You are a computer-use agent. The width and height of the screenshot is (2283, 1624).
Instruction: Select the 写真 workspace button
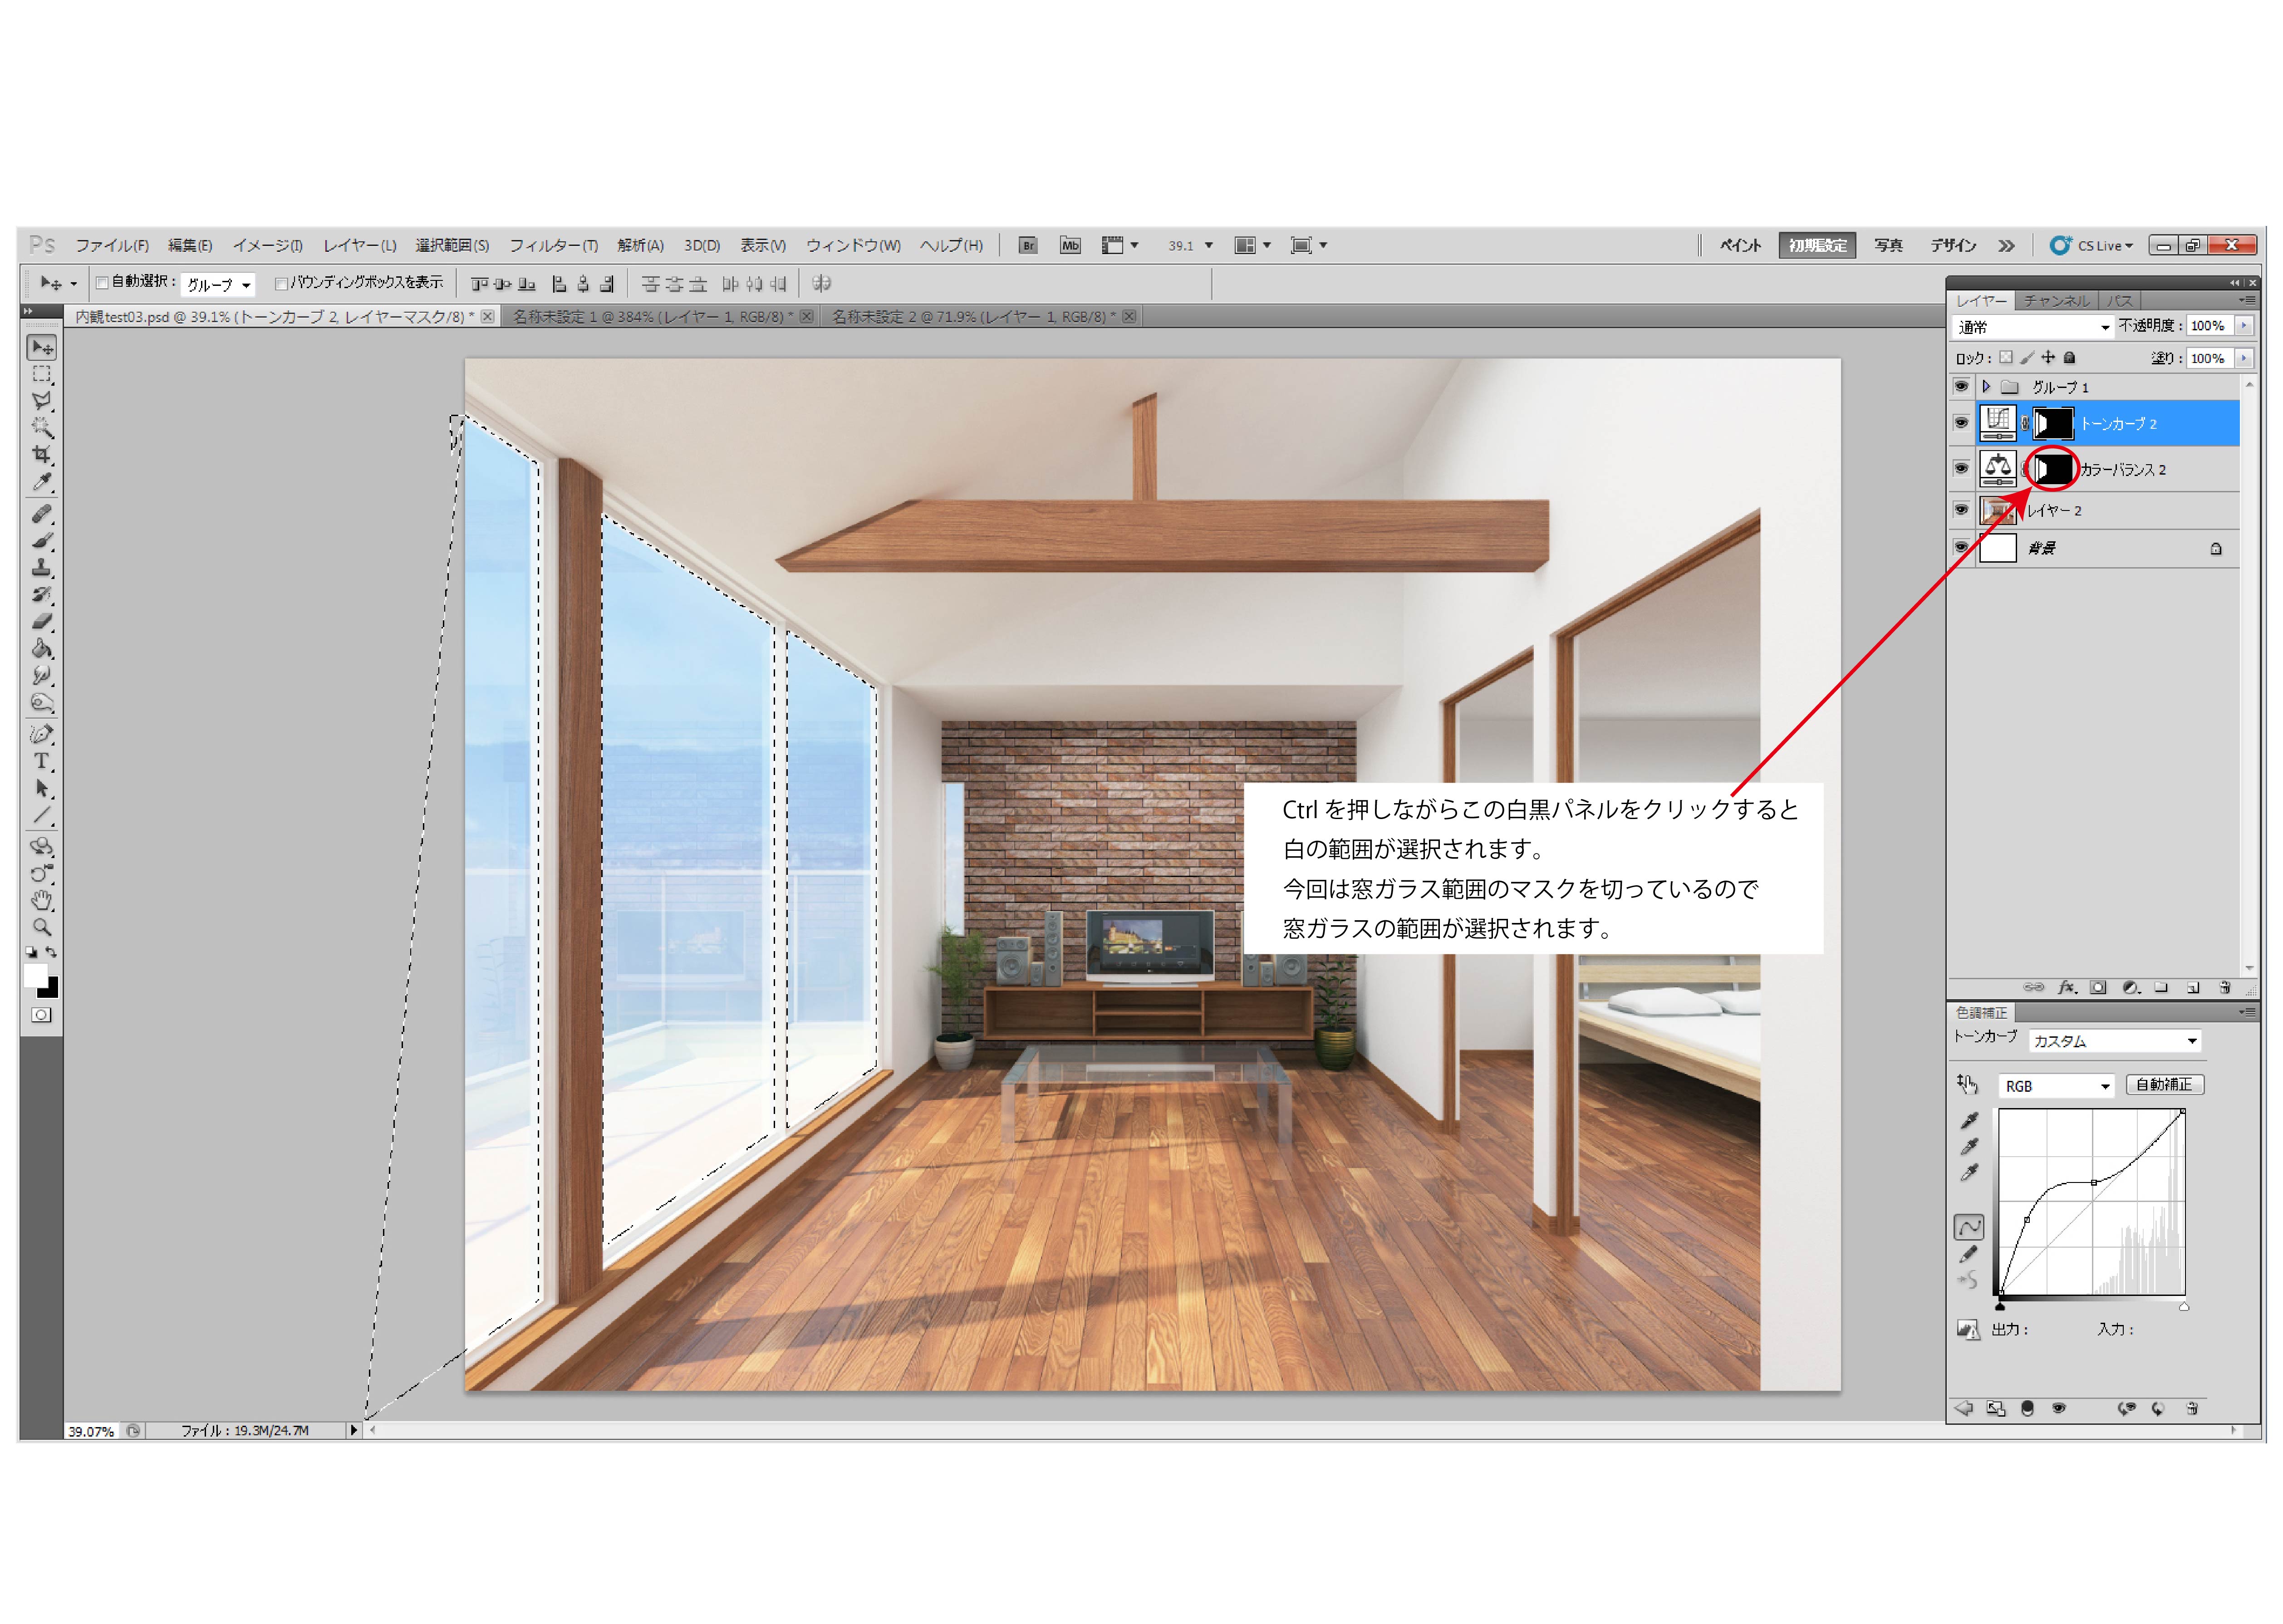tap(1888, 245)
